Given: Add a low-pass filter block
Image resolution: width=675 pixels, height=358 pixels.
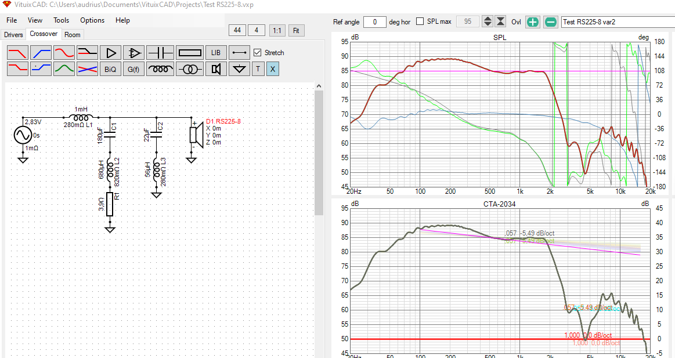Looking at the screenshot, I should (x=17, y=53).
